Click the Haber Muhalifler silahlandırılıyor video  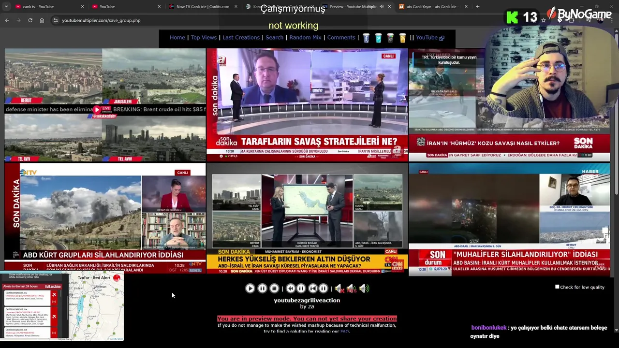pyautogui.click(x=509, y=219)
